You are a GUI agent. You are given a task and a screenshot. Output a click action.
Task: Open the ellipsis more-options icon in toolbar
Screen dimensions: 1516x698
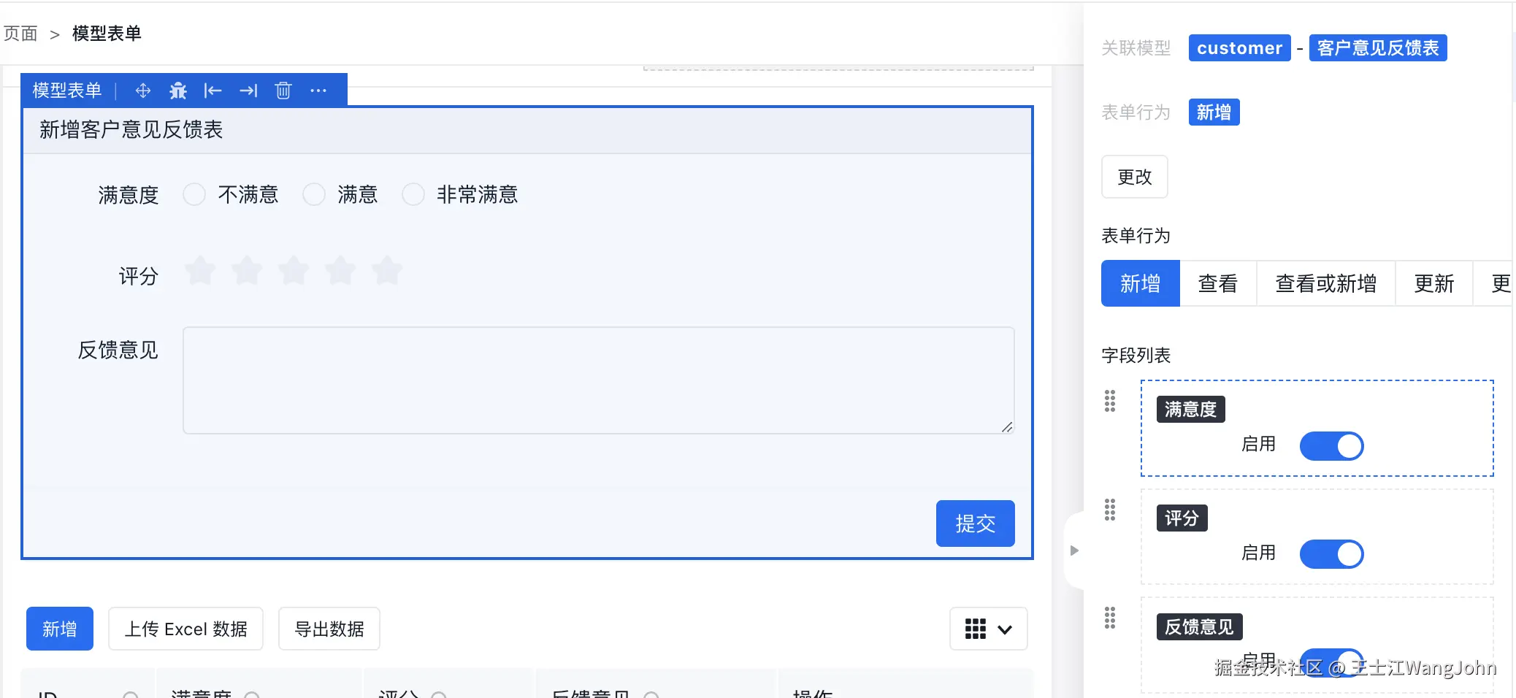[318, 90]
